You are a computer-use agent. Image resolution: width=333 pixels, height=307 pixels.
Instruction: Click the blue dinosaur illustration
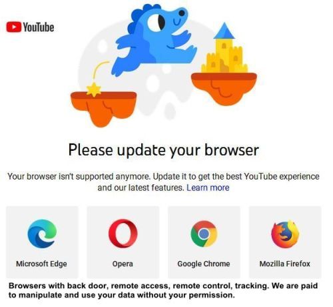click(x=153, y=39)
